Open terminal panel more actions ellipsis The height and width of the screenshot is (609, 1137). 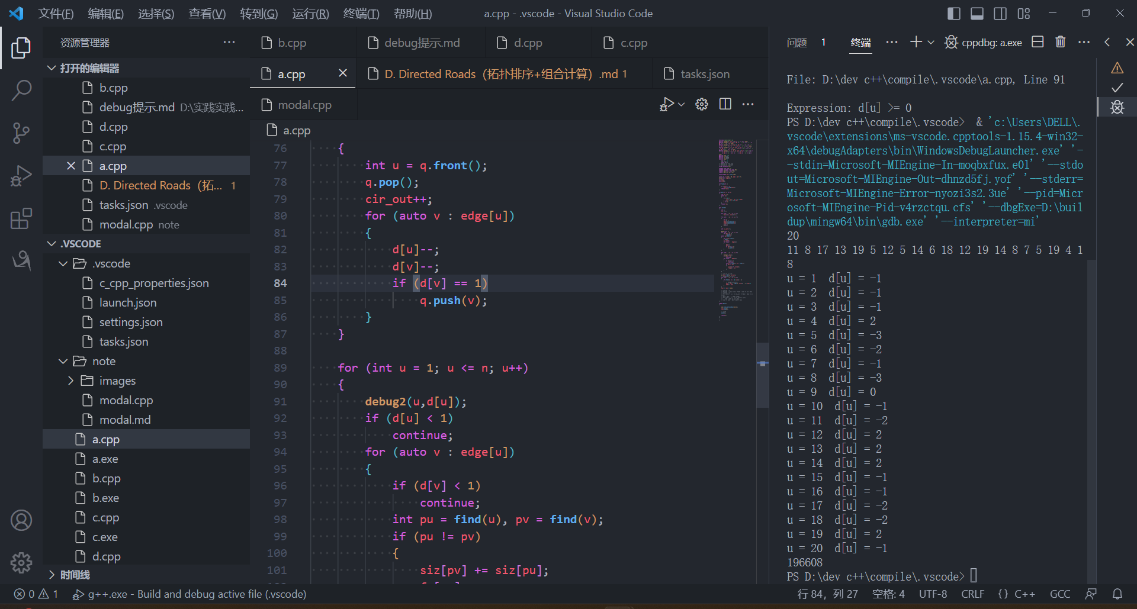pyautogui.click(x=1084, y=42)
